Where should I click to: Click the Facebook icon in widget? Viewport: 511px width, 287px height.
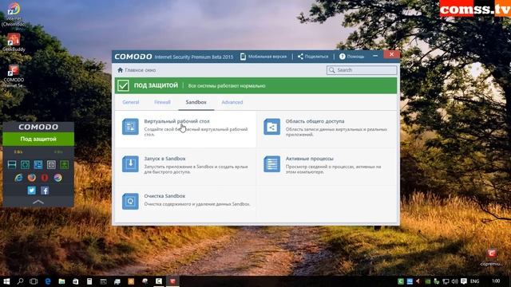[x=45, y=191]
